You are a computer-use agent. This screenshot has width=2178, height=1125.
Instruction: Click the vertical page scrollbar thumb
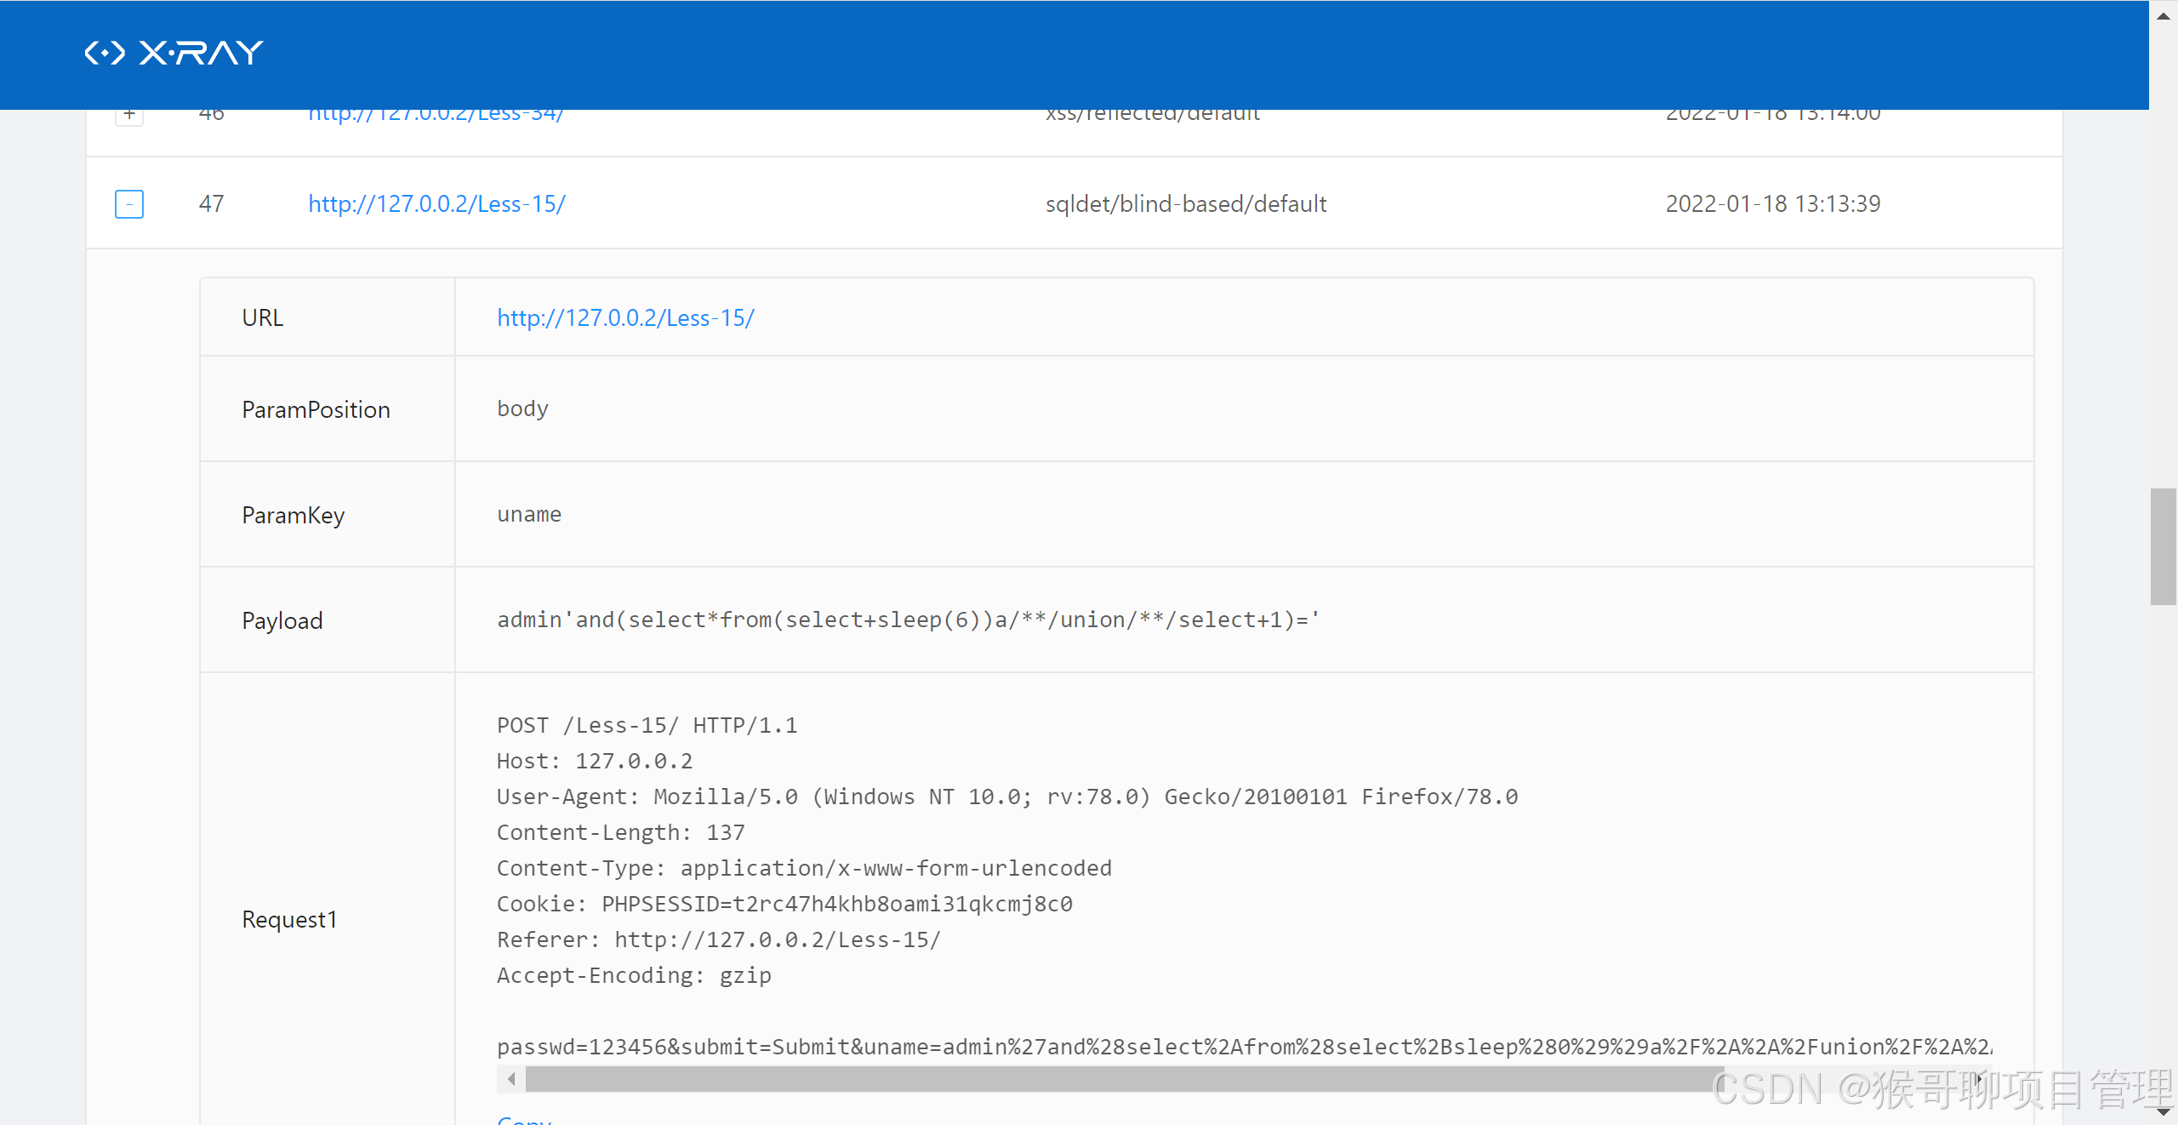click(2164, 546)
